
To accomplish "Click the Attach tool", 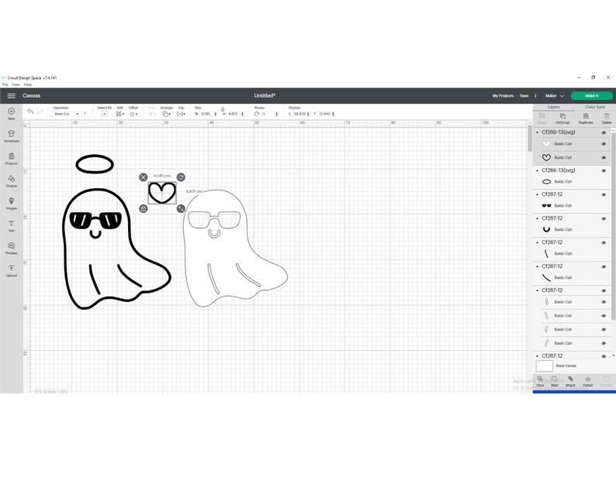I will 570,381.
